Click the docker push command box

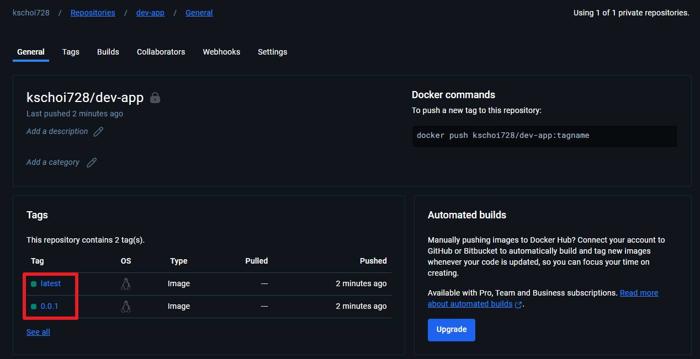click(x=545, y=136)
